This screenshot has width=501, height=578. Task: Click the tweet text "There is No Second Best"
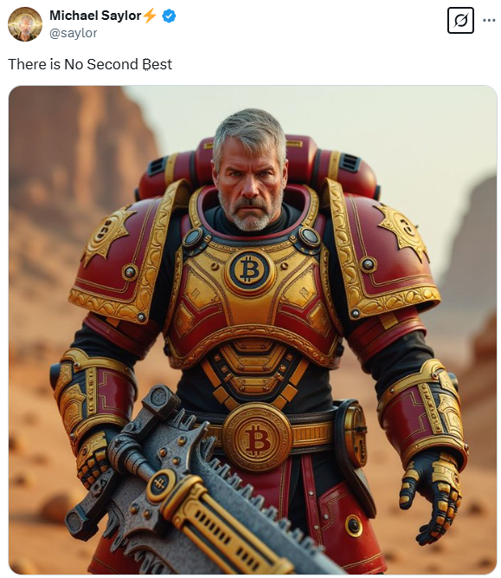pos(90,64)
